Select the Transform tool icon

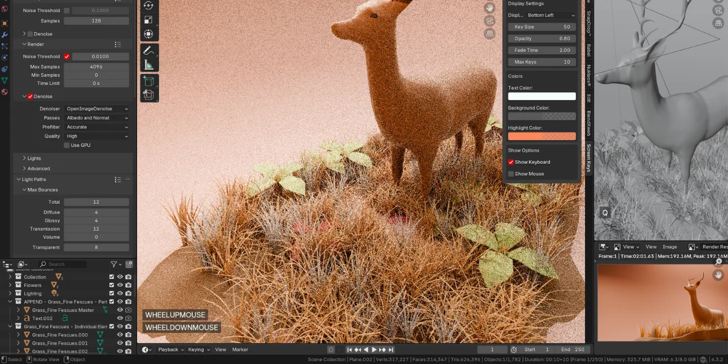149,33
